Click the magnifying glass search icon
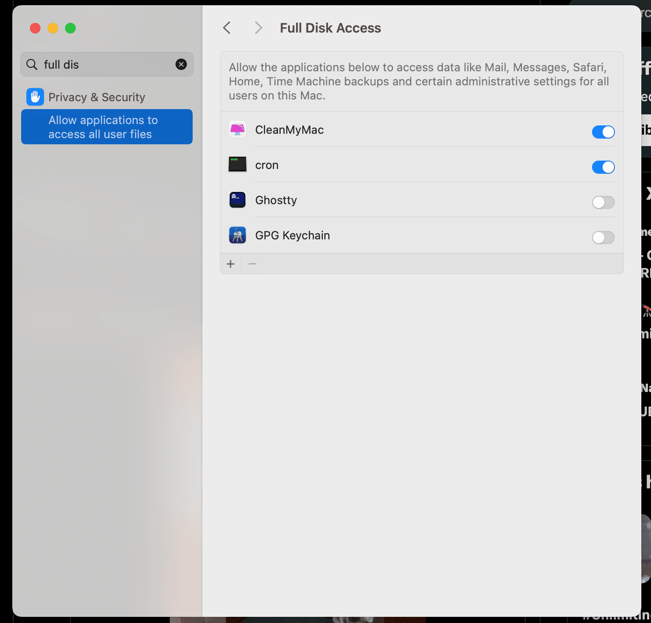The height and width of the screenshot is (623, 651). click(x=32, y=65)
